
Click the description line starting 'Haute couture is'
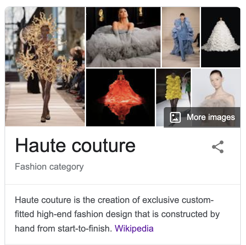coord(114,200)
